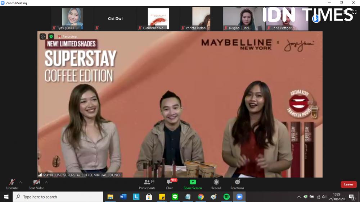Open Spotify from taskbar
The height and width of the screenshot is (202, 360).
pos(226,197)
